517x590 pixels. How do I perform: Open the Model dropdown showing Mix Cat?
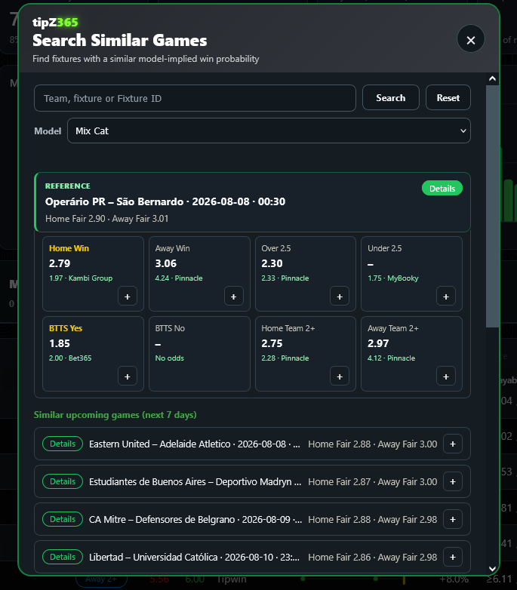[x=269, y=131]
